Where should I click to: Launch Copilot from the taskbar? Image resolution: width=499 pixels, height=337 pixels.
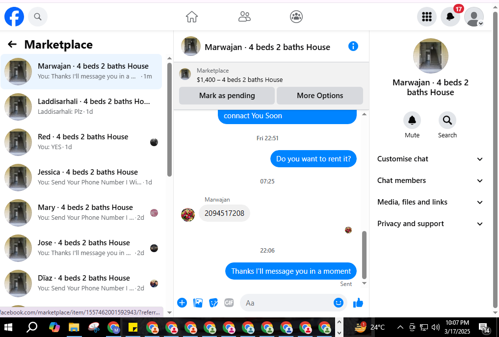point(54,327)
